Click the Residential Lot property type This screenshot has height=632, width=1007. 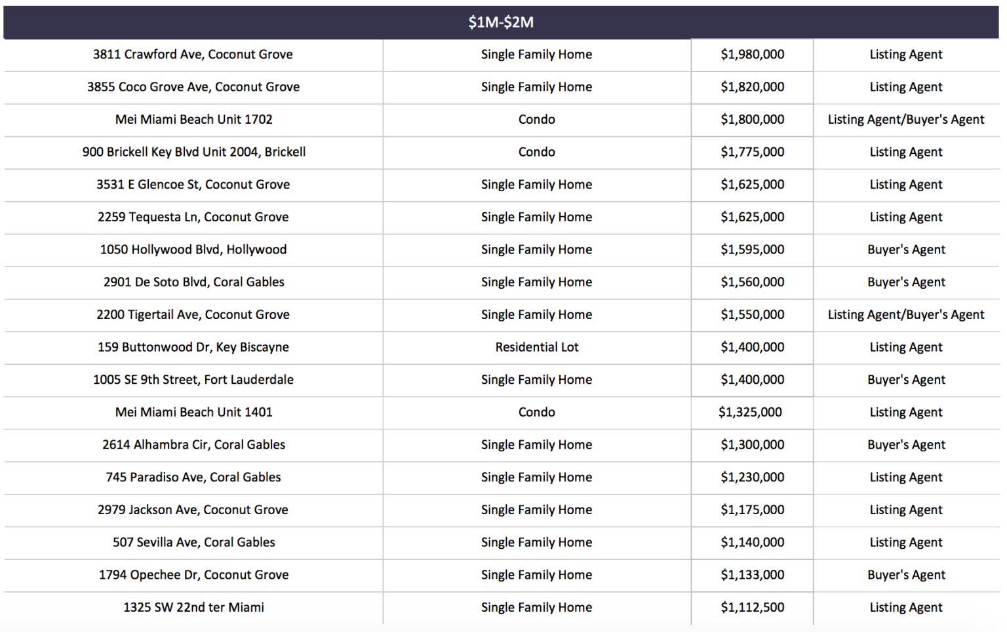[x=536, y=347]
